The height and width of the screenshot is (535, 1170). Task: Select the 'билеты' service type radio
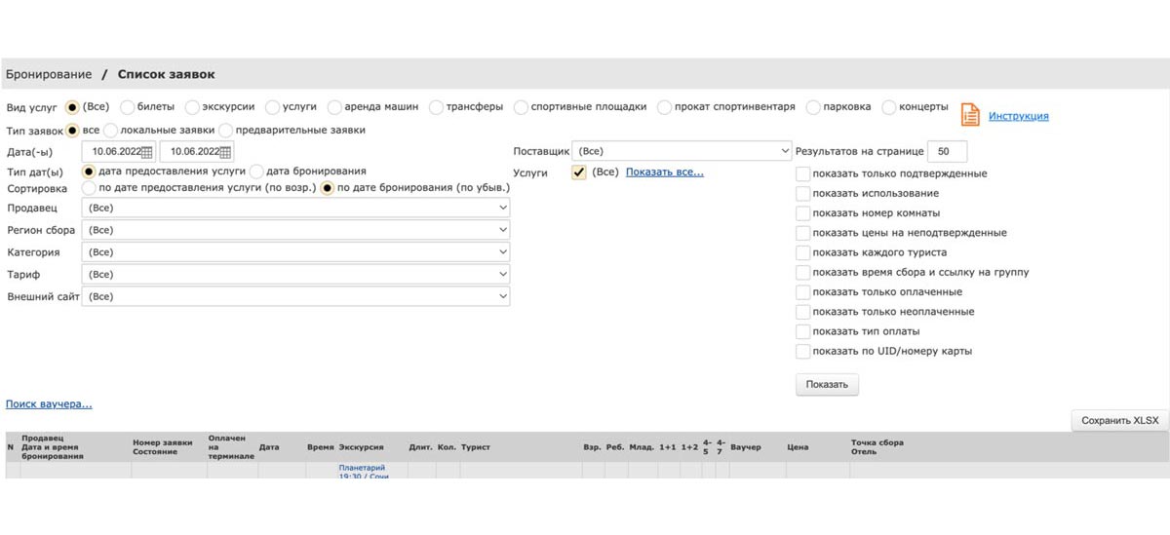coord(127,107)
